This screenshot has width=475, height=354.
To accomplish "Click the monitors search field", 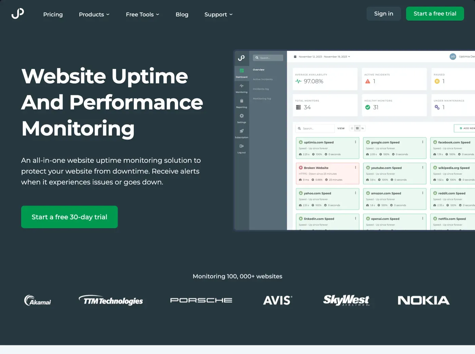I will [x=315, y=128].
